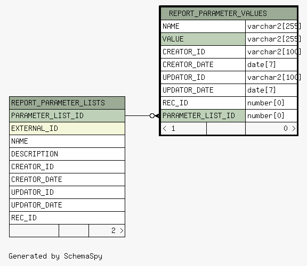Select the DESCRIPTION column row
307x266 pixels.
pyautogui.click(x=67, y=154)
